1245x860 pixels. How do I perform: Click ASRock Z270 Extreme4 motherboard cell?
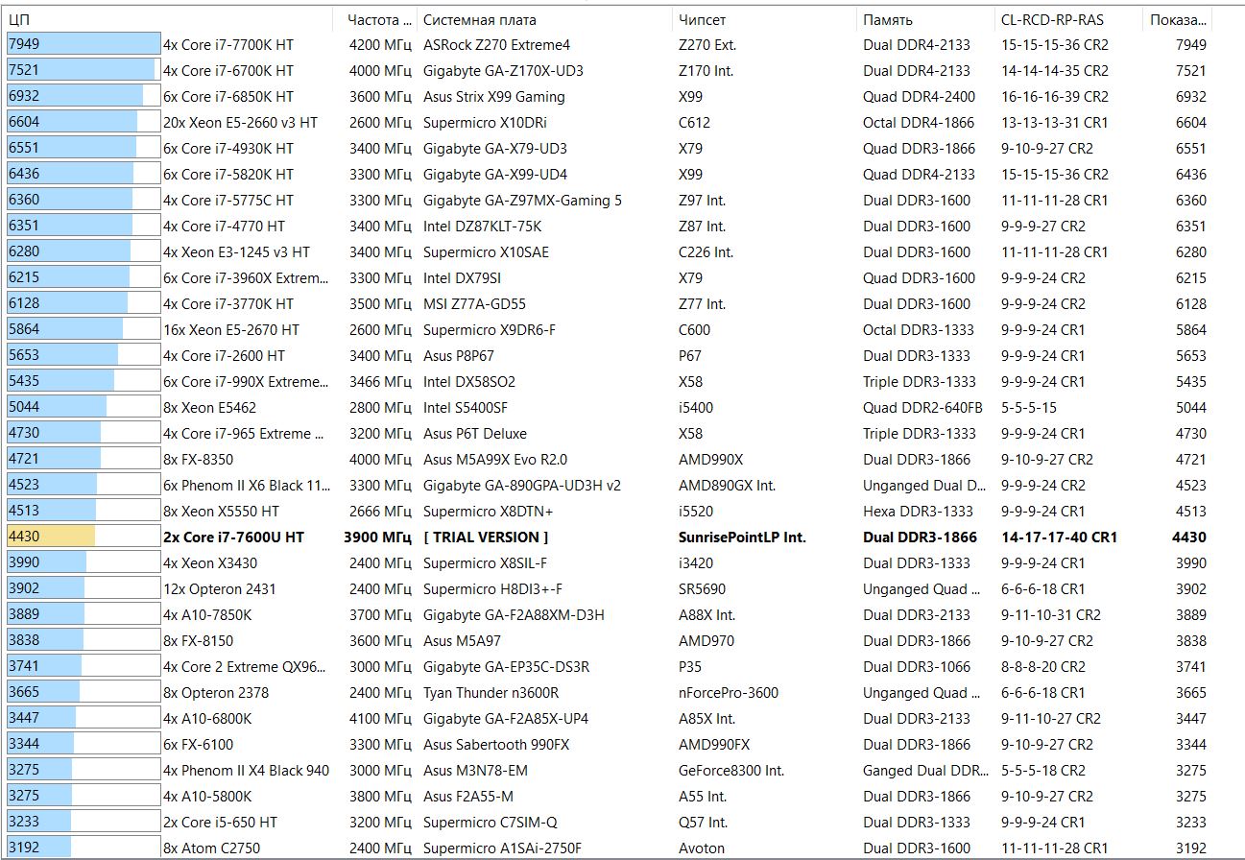tap(496, 45)
